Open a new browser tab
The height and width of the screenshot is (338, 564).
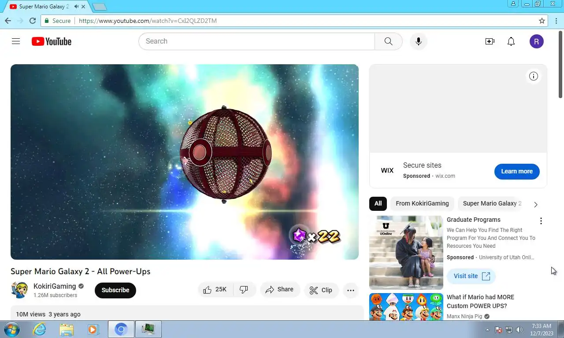pos(100,7)
